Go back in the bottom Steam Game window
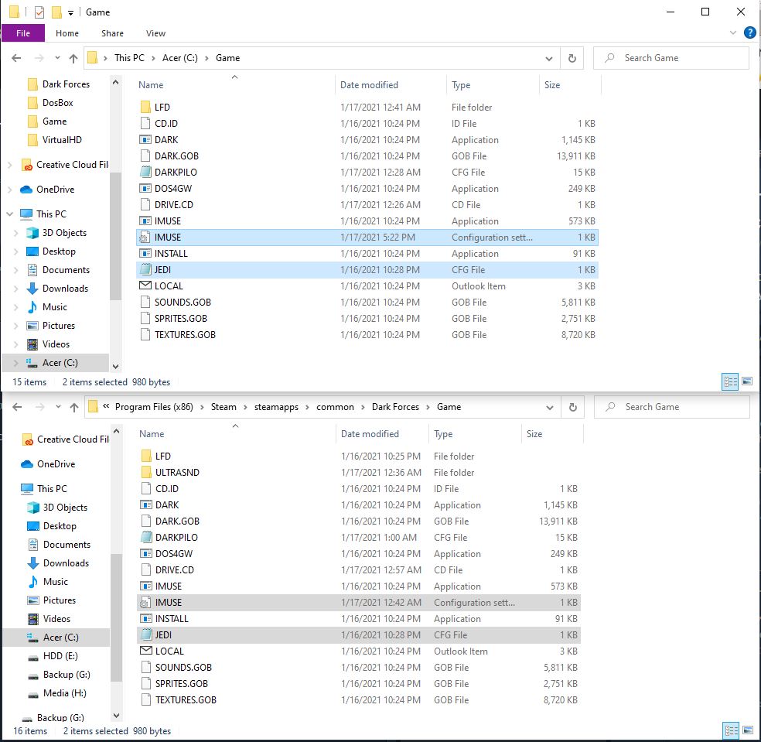The height and width of the screenshot is (742, 761). pyautogui.click(x=17, y=407)
